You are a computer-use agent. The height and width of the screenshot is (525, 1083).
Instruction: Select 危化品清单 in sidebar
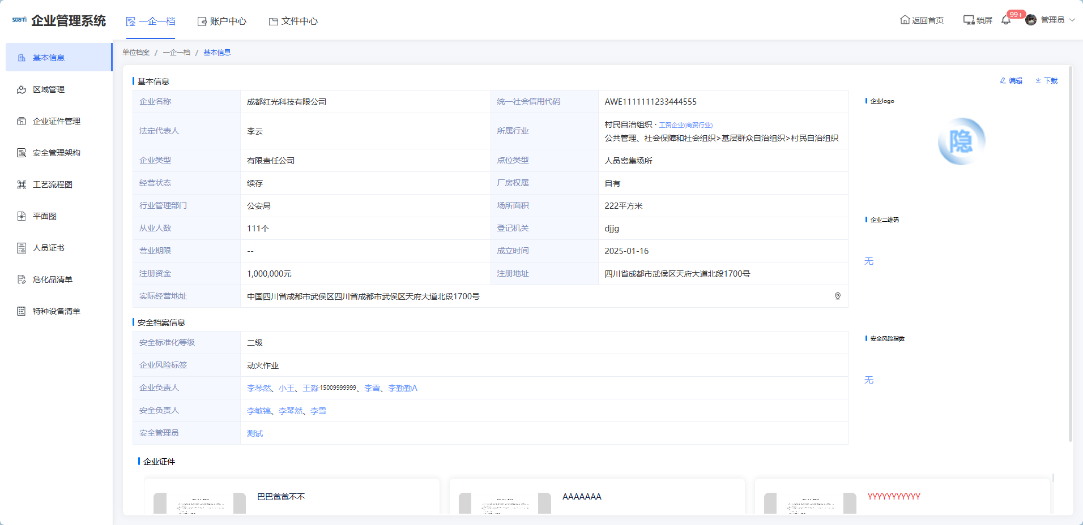click(x=52, y=279)
